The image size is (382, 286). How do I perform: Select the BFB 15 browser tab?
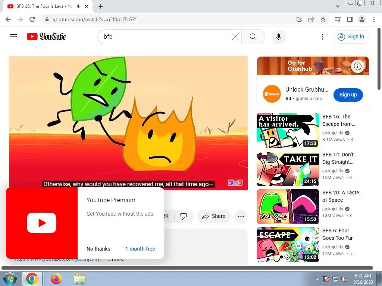(47, 6)
